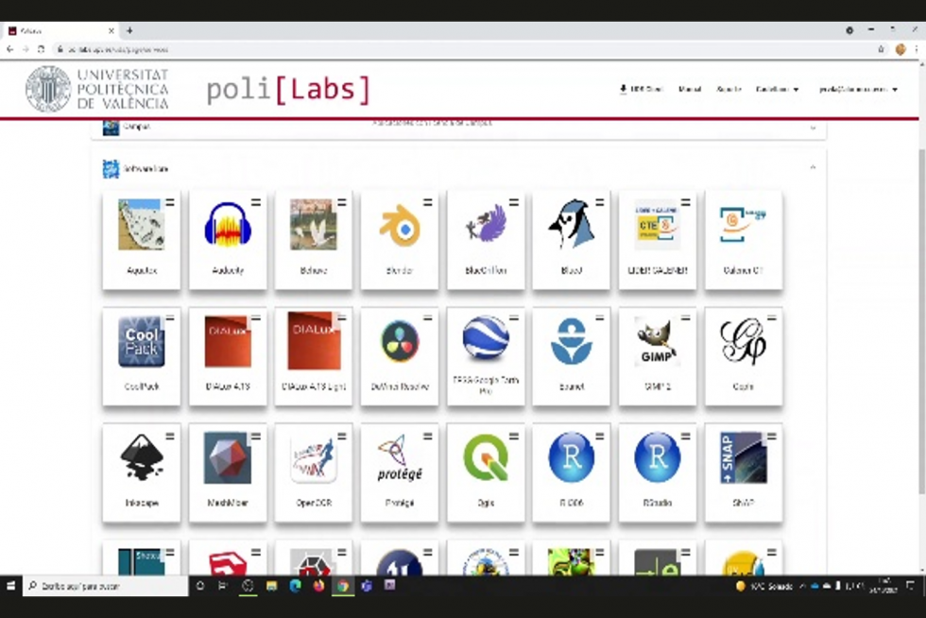Open File Explorer from the taskbar
Viewport: 926px width, 618px height.
(x=271, y=586)
